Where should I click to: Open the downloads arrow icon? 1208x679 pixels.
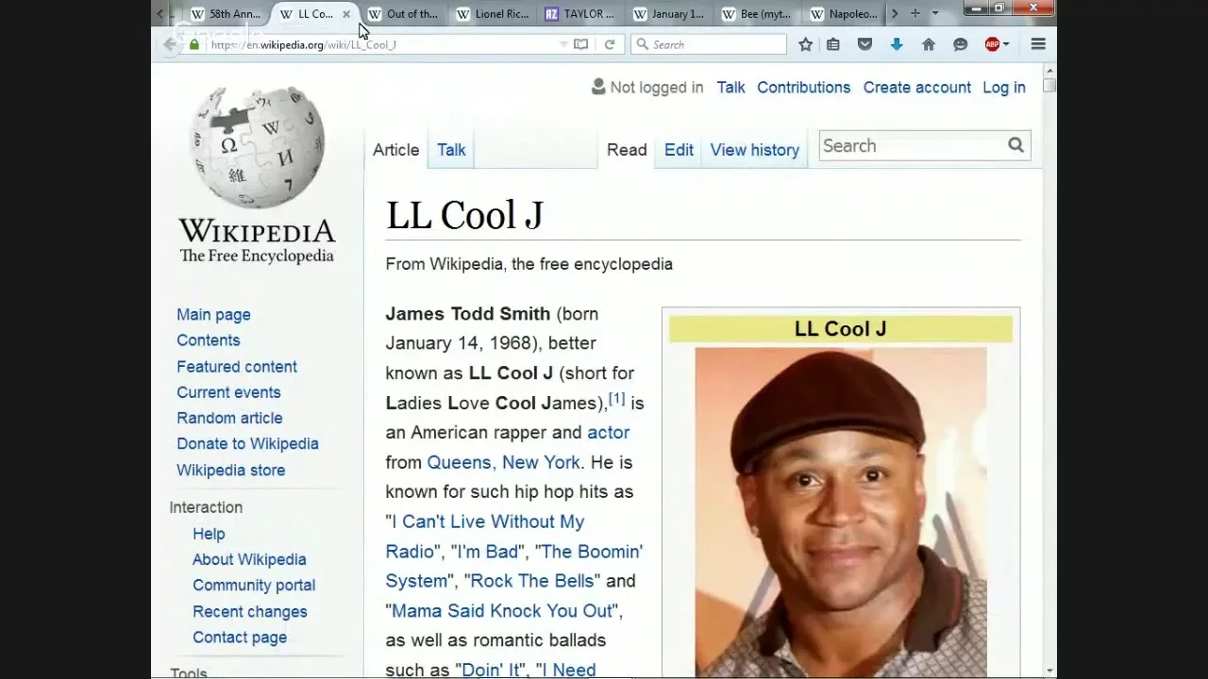897,44
